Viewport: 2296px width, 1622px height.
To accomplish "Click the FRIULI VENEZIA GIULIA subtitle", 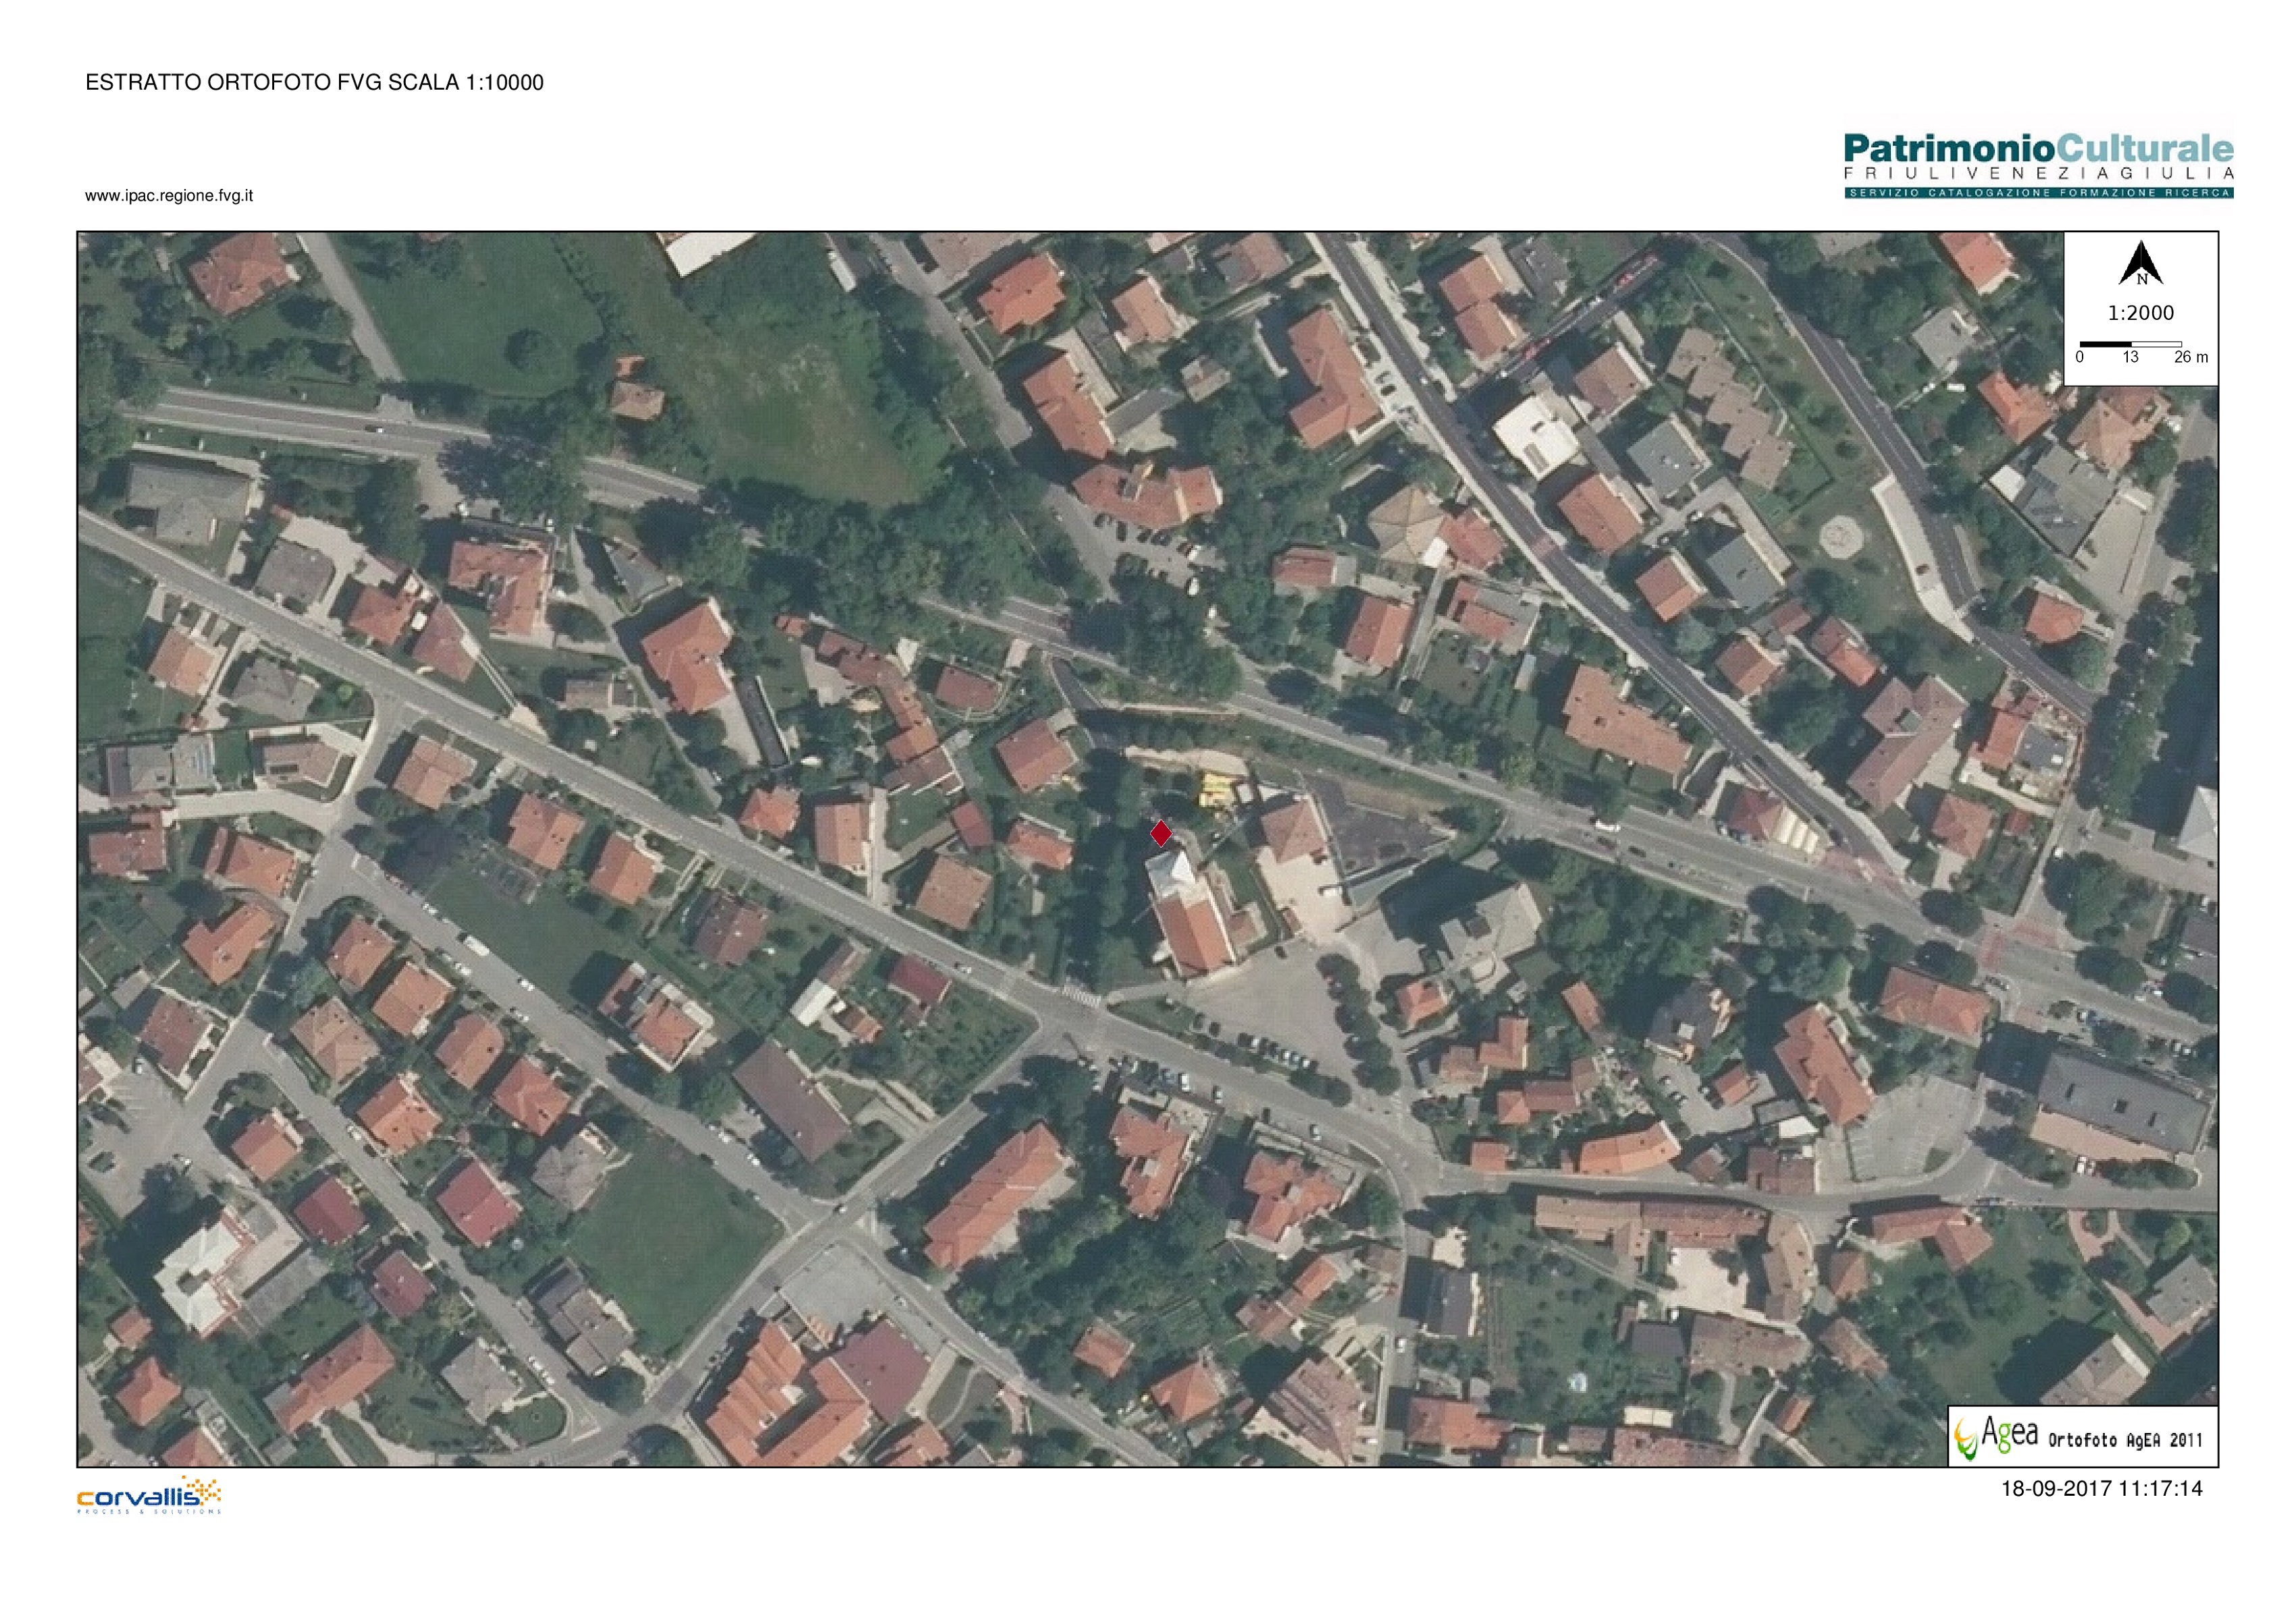I will (x=2039, y=174).
